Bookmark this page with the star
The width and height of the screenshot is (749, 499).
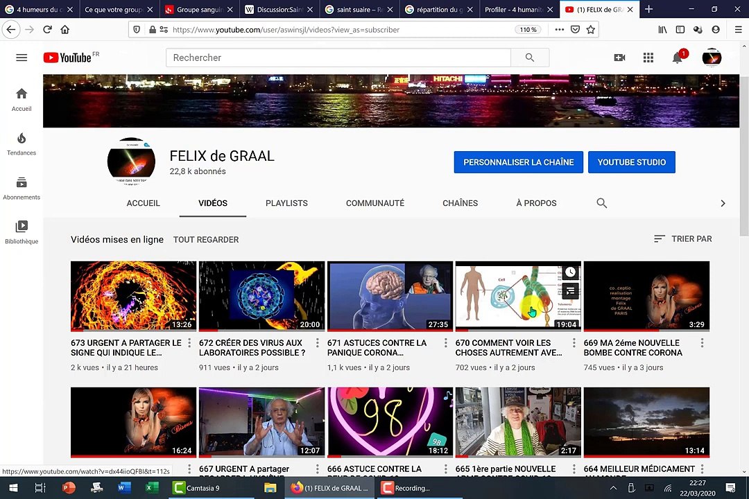(x=591, y=30)
